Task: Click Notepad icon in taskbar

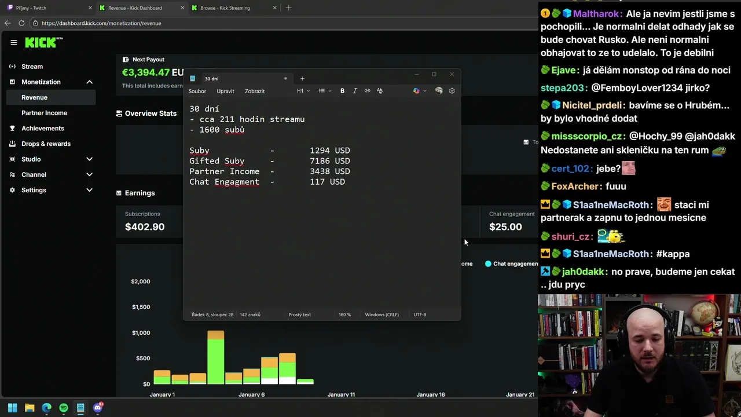Action: (80, 408)
